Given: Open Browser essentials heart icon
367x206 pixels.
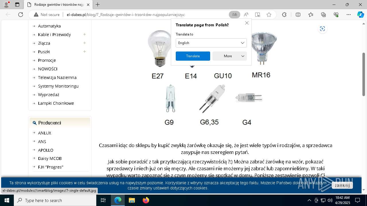Looking at the screenshot, I should [x=336, y=15].
